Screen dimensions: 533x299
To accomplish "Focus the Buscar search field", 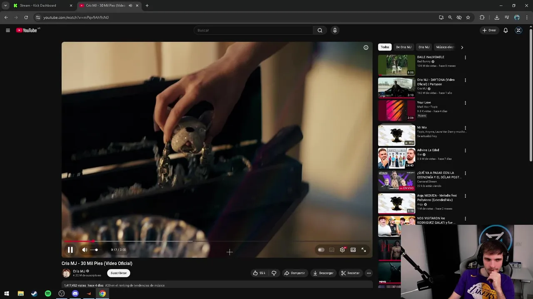I will point(253,30).
